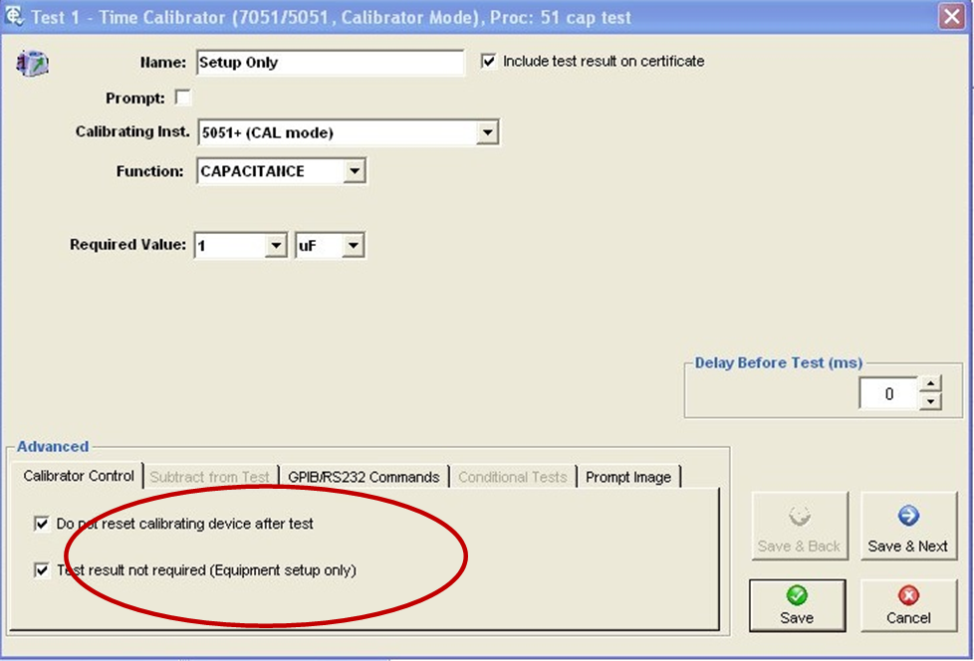Close the Time Calibrator dialog window
This screenshot has height=661, width=974.
[950, 17]
